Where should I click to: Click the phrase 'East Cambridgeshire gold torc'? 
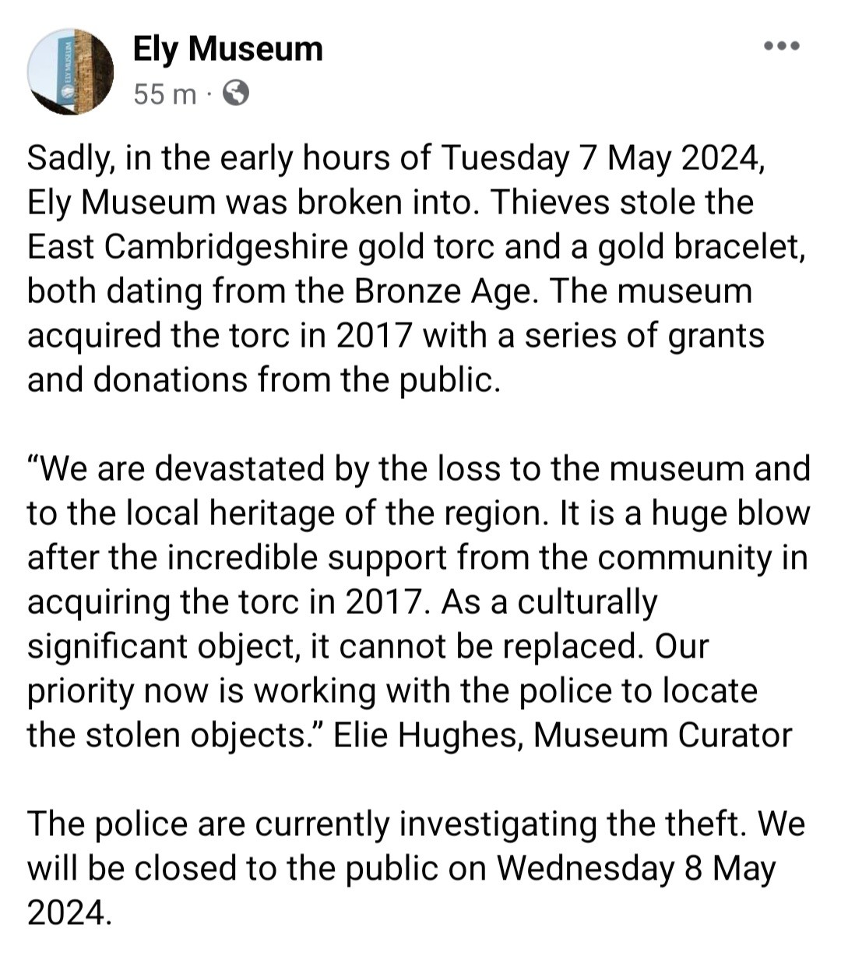262,247
